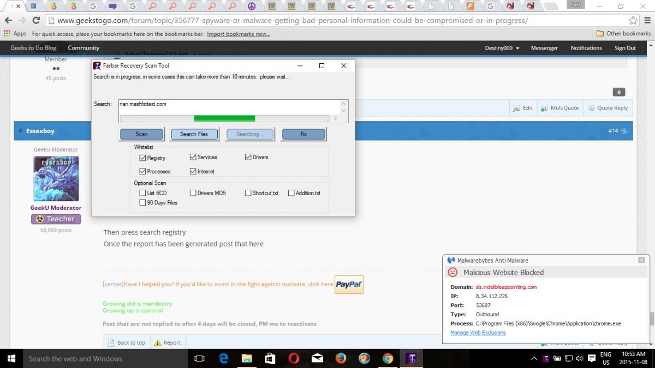Open Chrome's hamburger menu

point(646,20)
